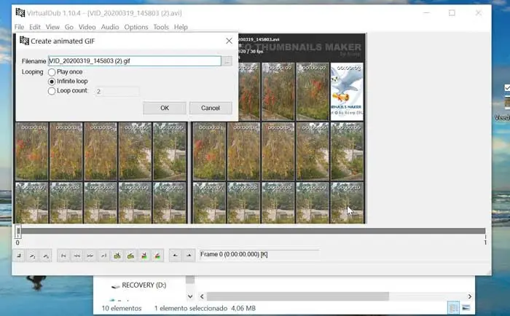Jump to the previous keyframe
This screenshot has width=510, height=316.
click(x=116, y=256)
